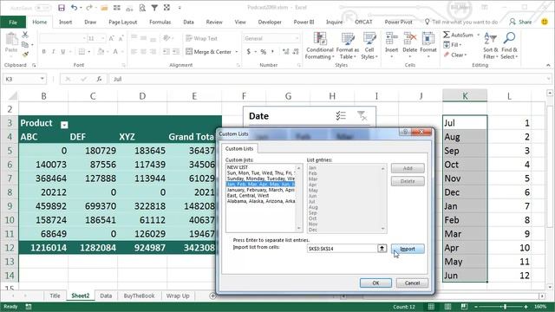Open Find & Select
Image resolution: width=555 pixels, height=312 pixels.
point(509,46)
